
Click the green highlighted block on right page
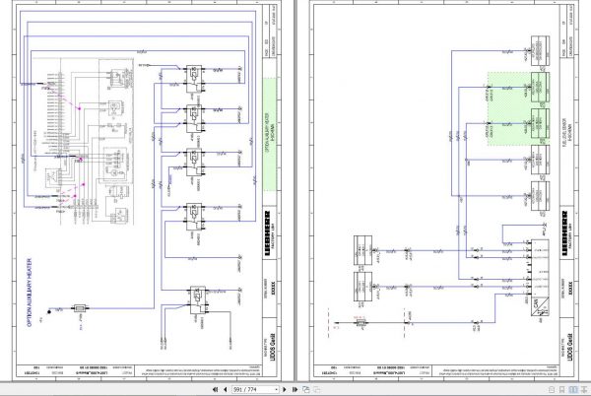(x=518, y=109)
